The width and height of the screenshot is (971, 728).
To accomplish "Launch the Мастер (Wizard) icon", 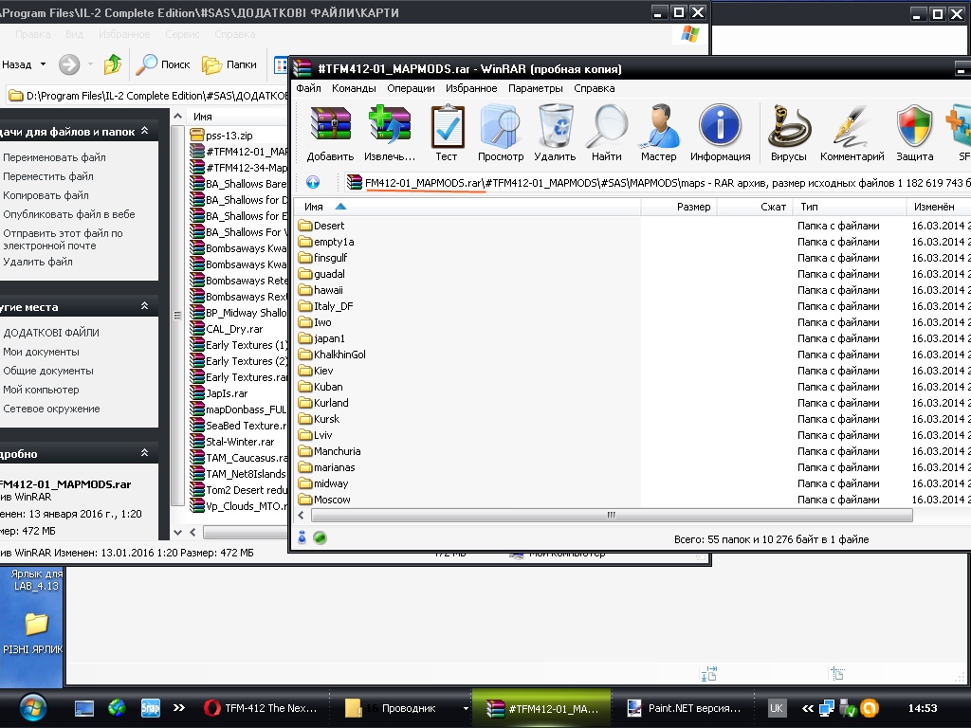I will pyautogui.click(x=658, y=133).
